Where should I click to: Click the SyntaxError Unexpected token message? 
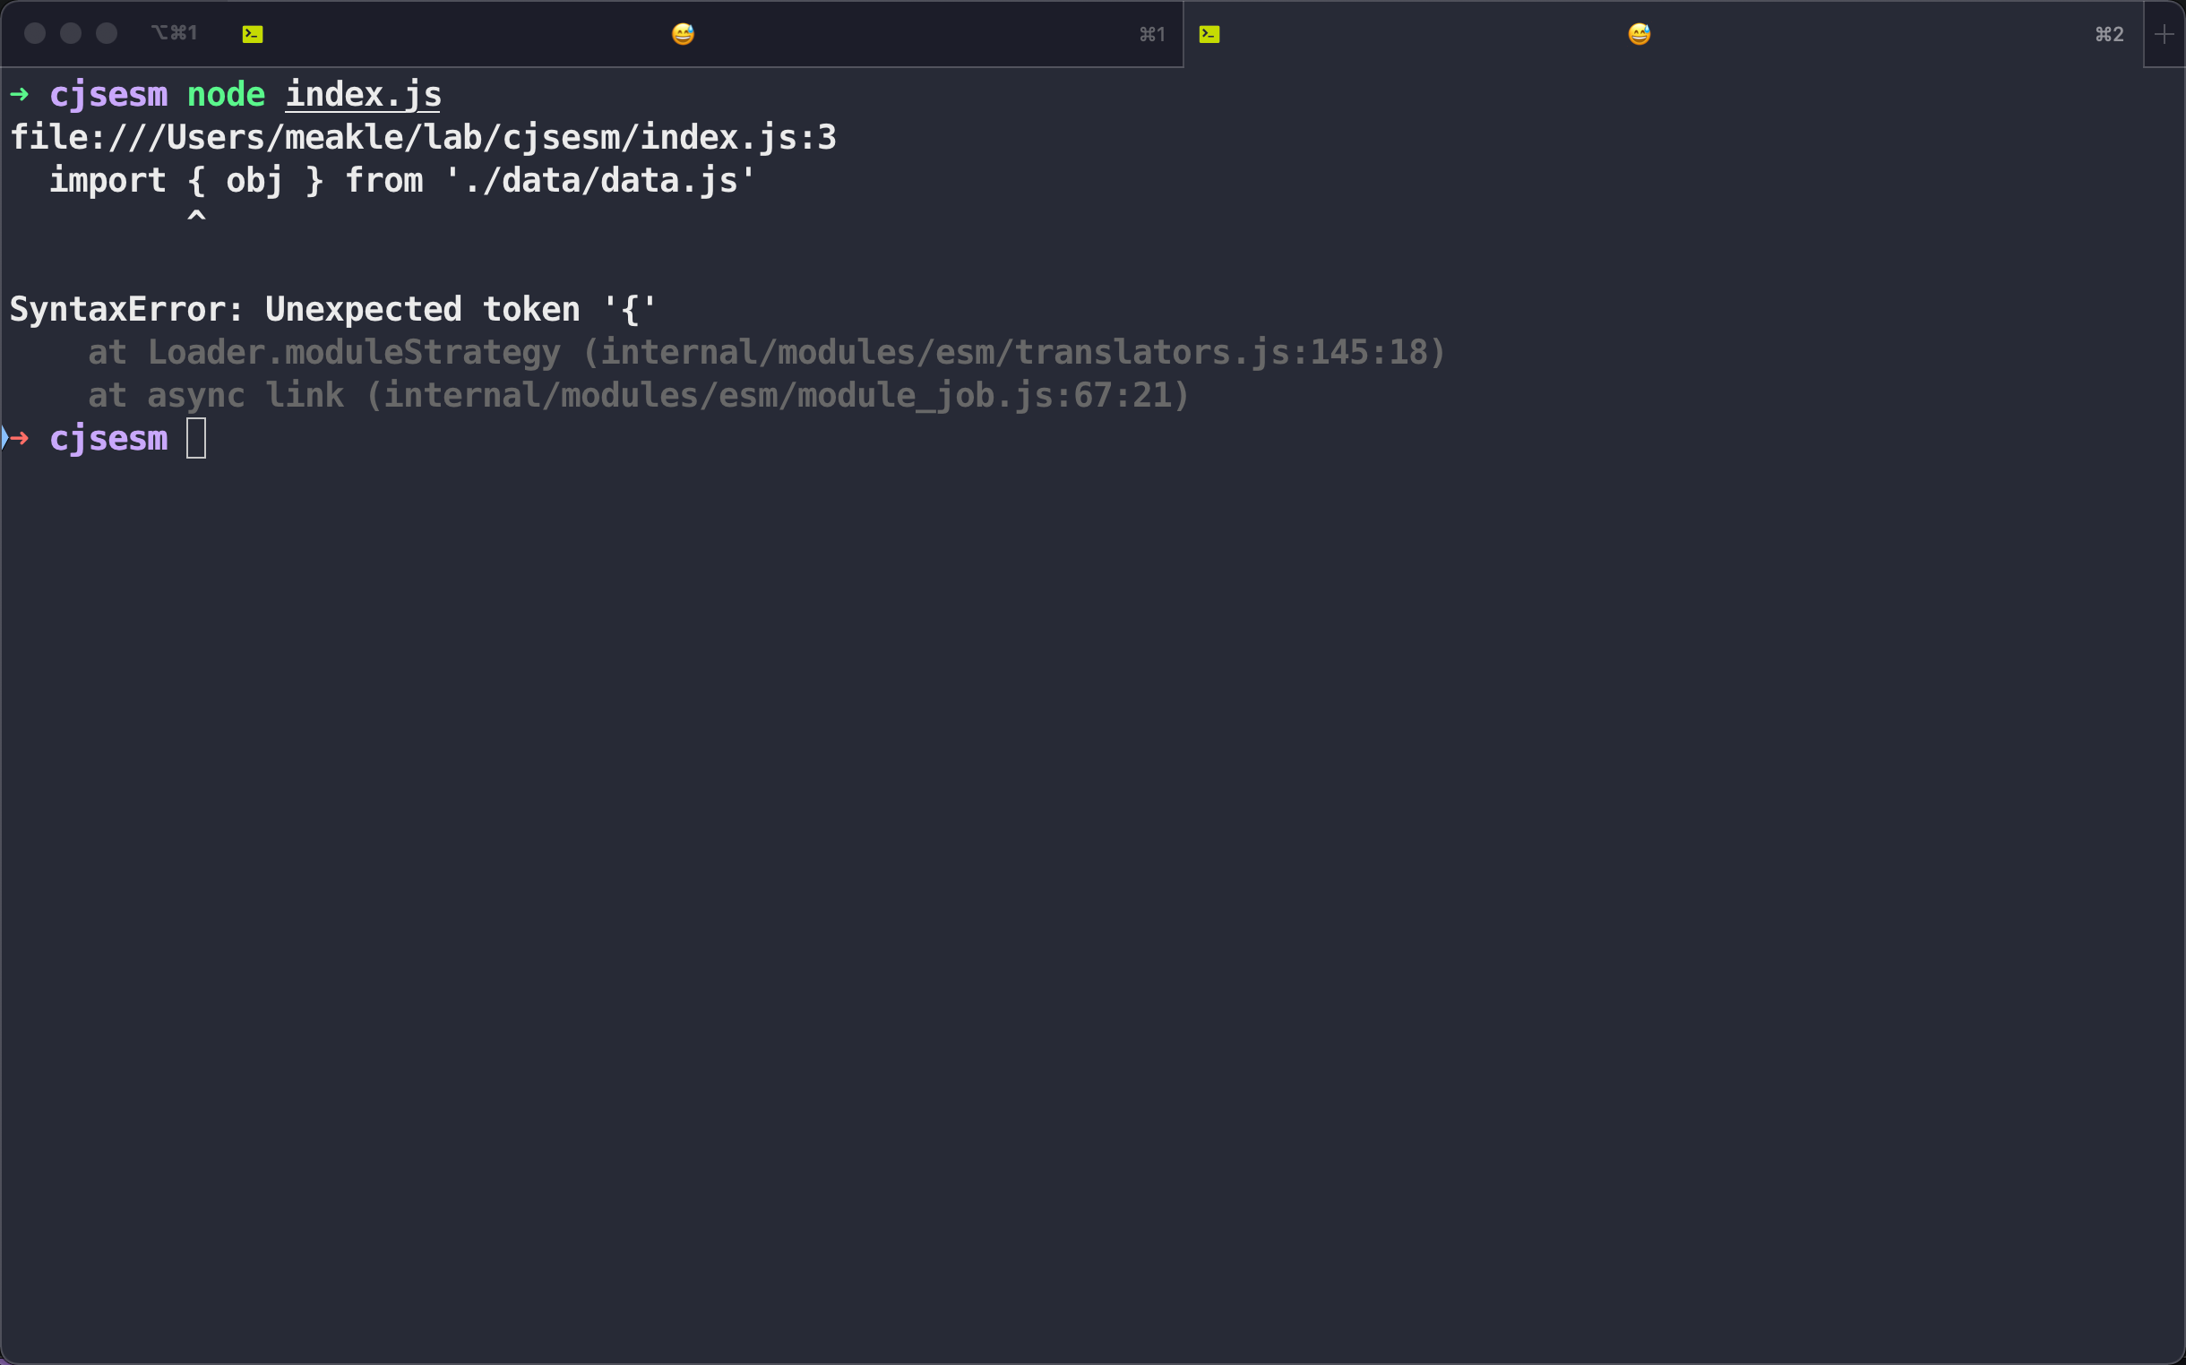tap(332, 310)
